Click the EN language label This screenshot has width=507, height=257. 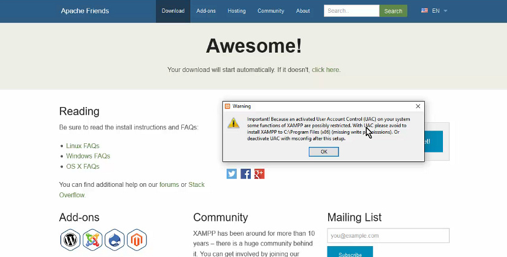436,11
